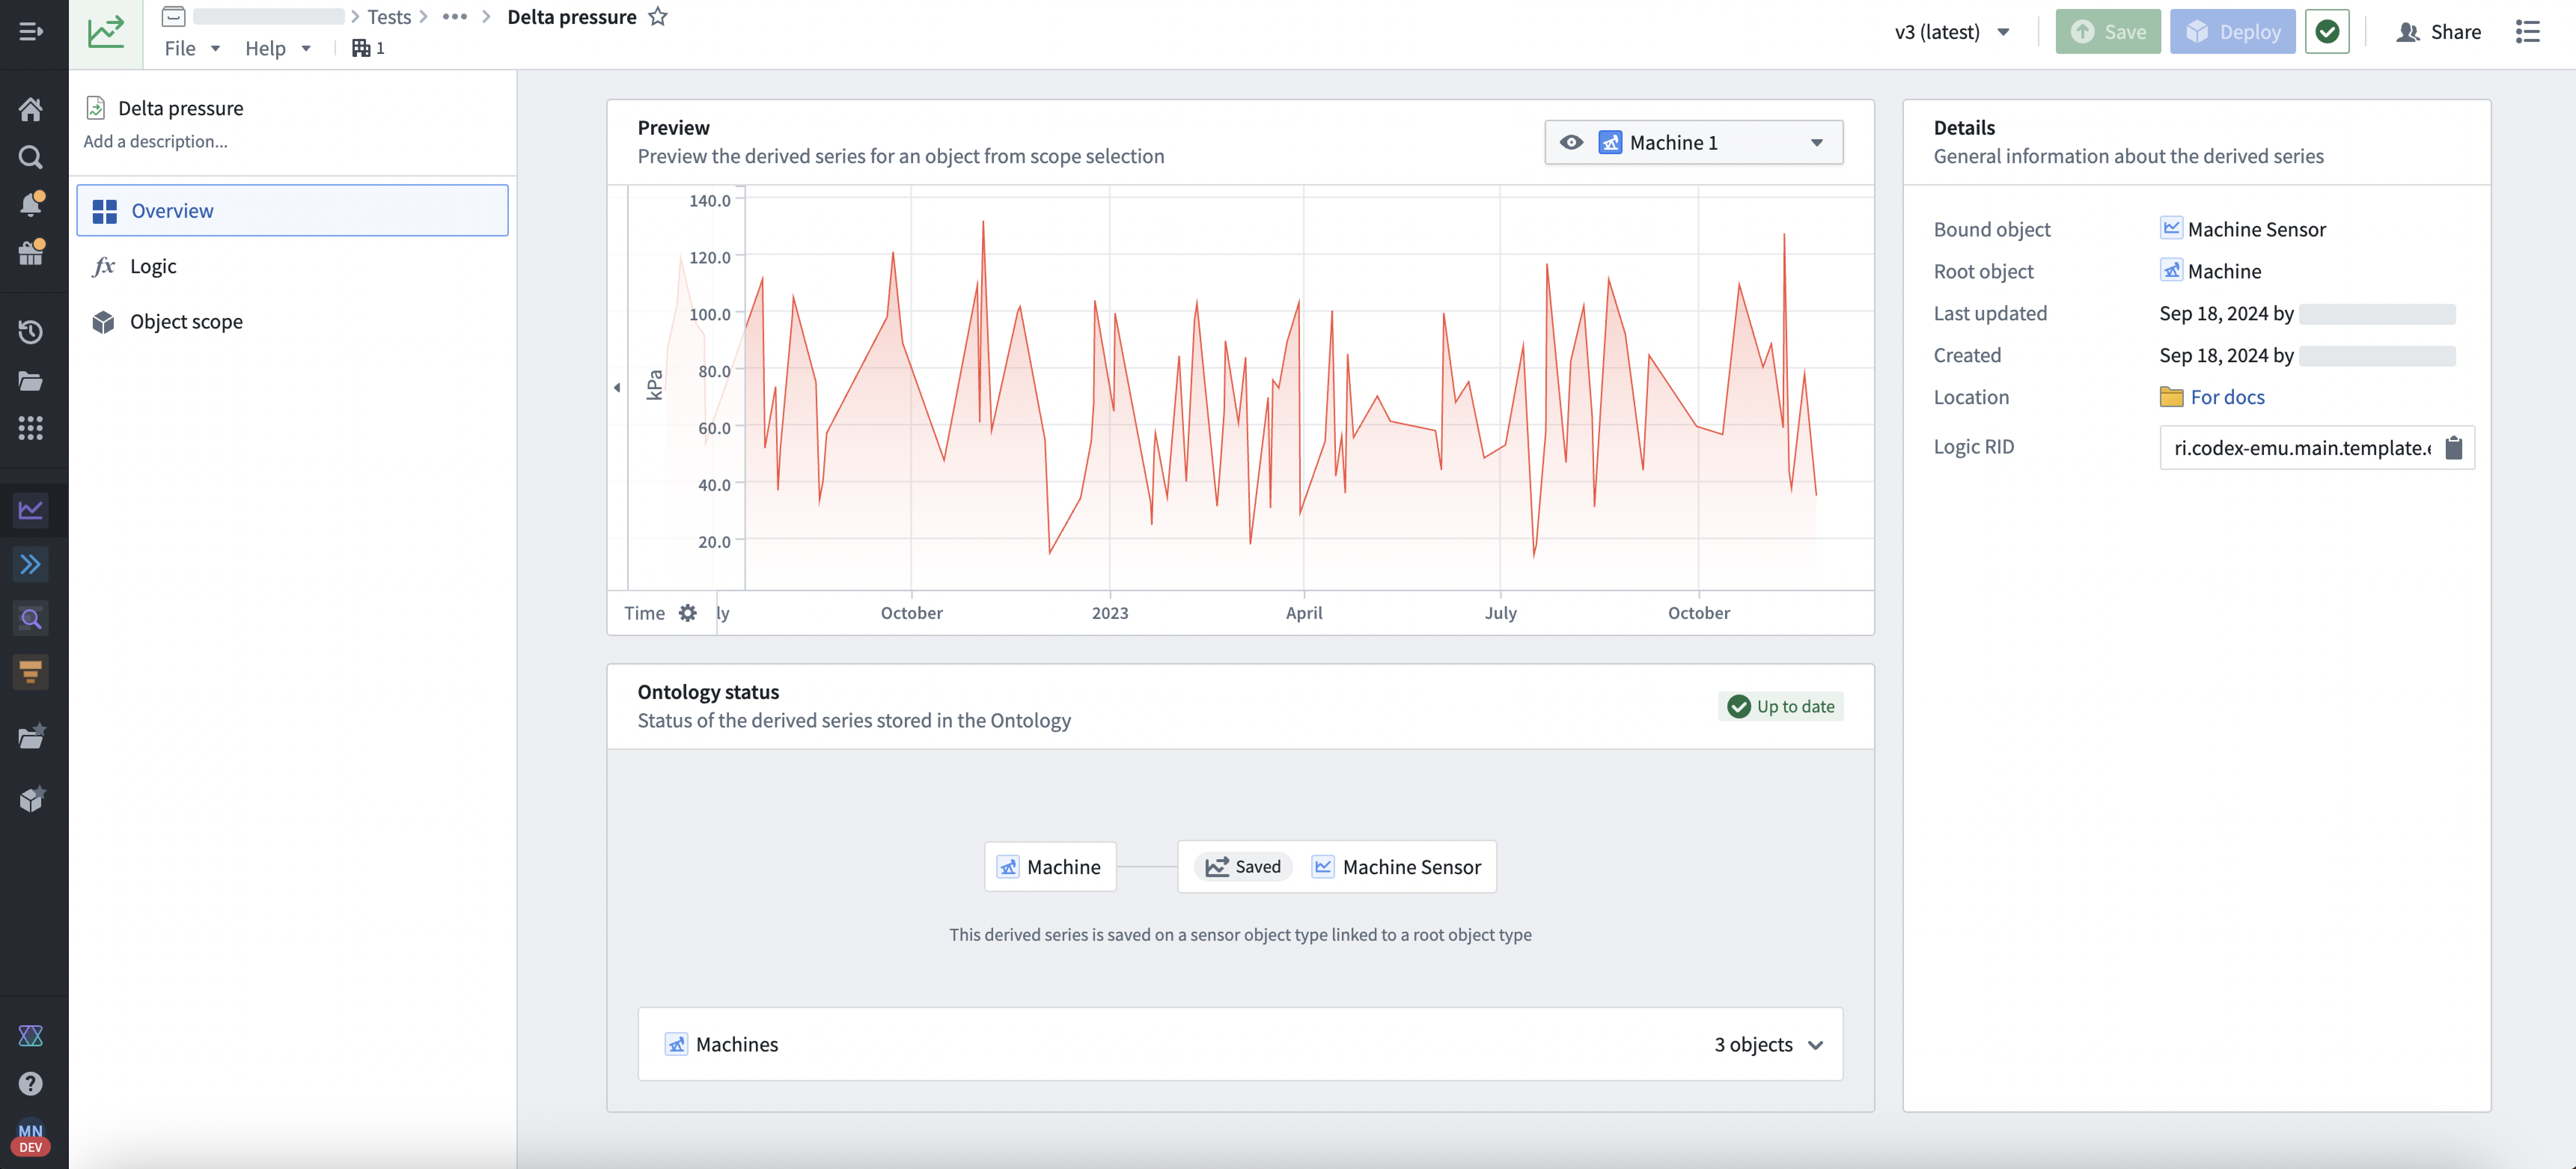
Task: Open the files folder icon in sidebar
Action: click(31, 381)
